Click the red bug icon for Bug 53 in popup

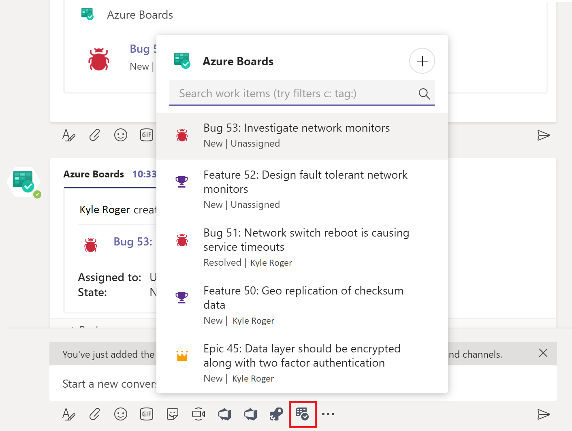tap(182, 135)
